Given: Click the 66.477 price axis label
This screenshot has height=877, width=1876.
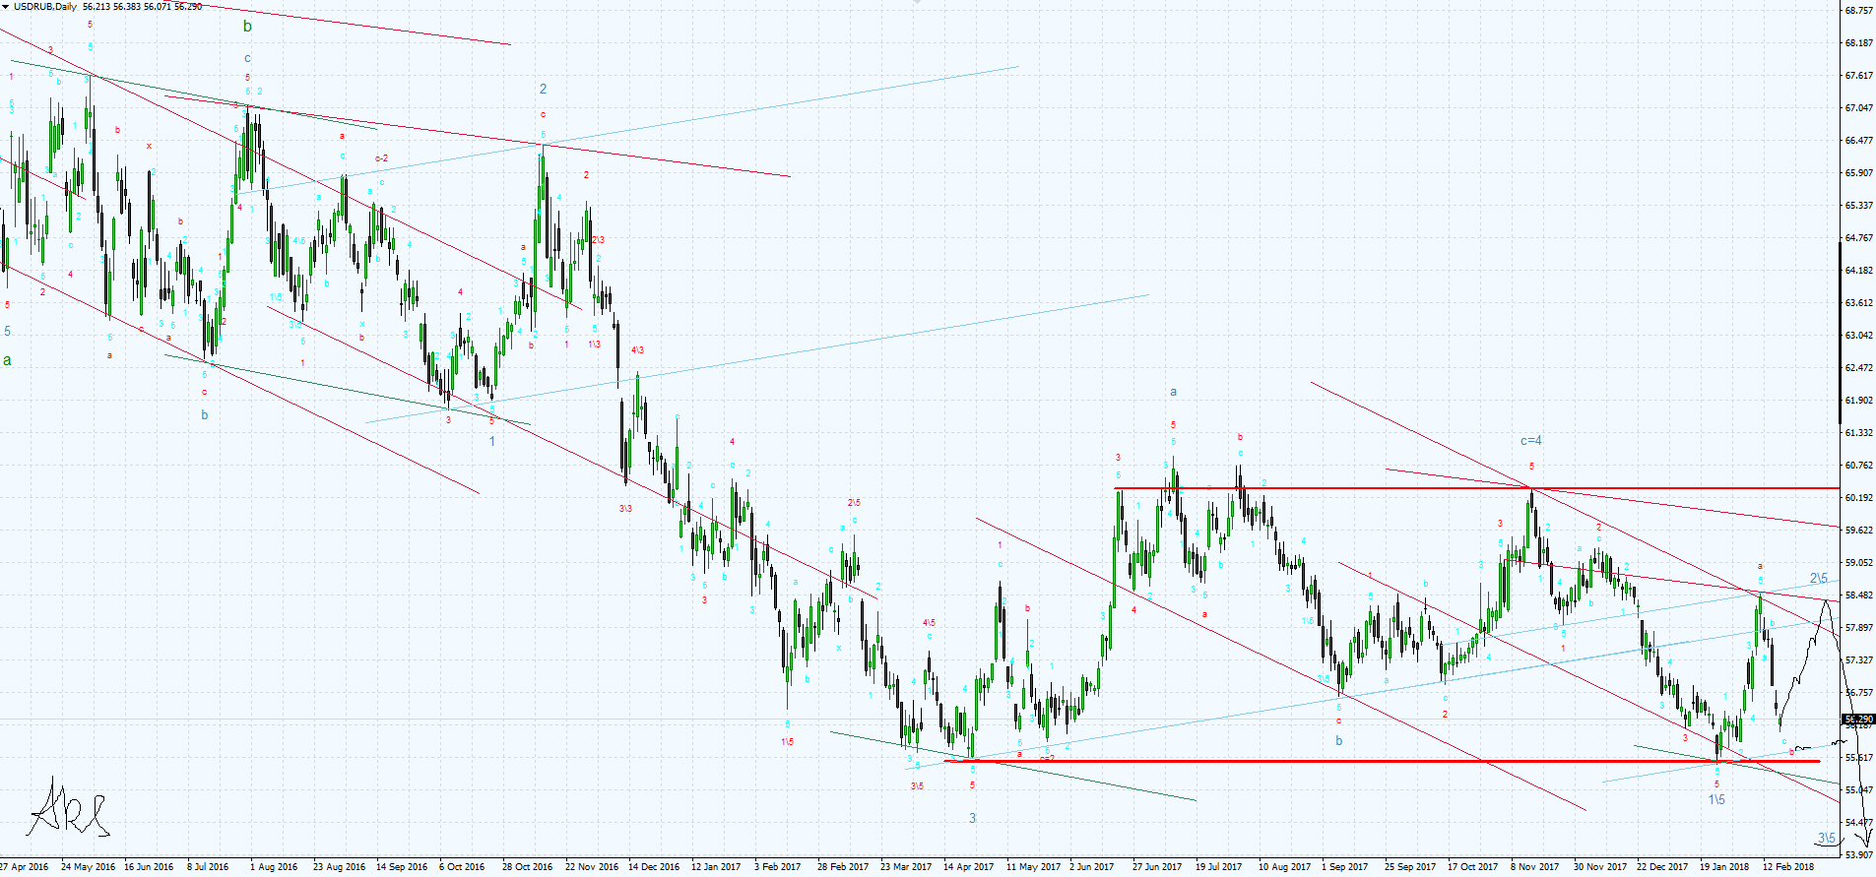Looking at the screenshot, I should [1859, 141].
